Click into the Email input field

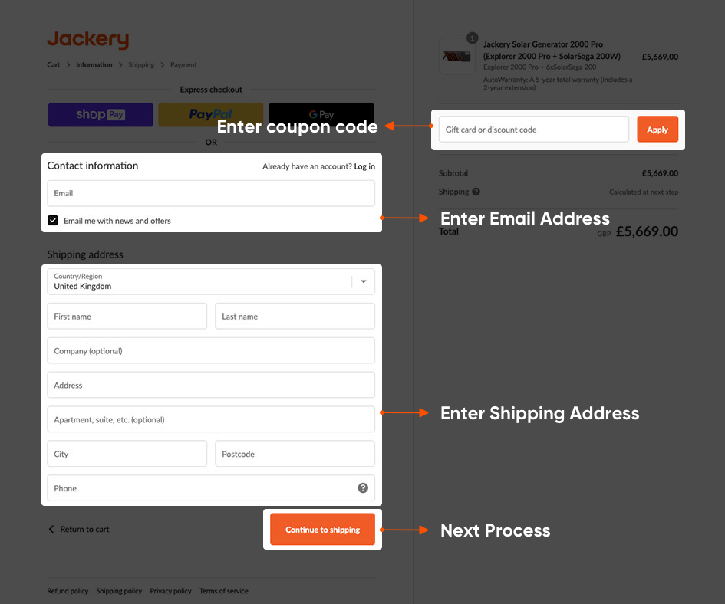tap(211, 193)
